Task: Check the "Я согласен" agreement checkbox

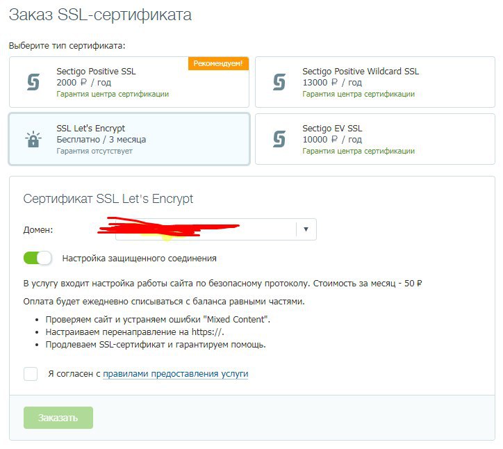Action: [31, 374]
